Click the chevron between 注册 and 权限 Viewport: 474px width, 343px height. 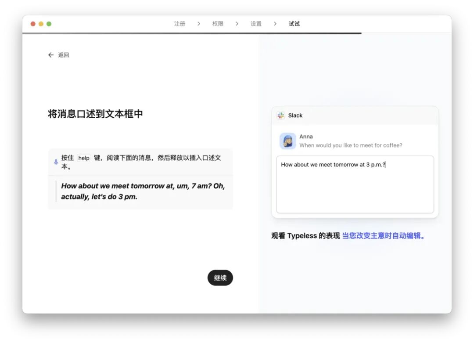(199, 24)
